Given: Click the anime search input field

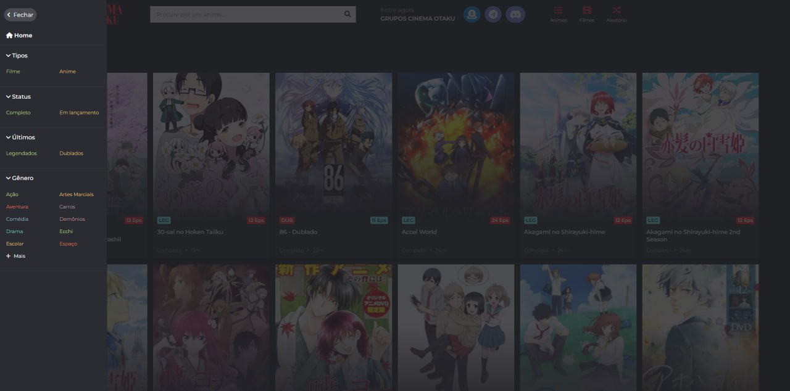Looking at the screenshot, I should [x=245, y=14].
